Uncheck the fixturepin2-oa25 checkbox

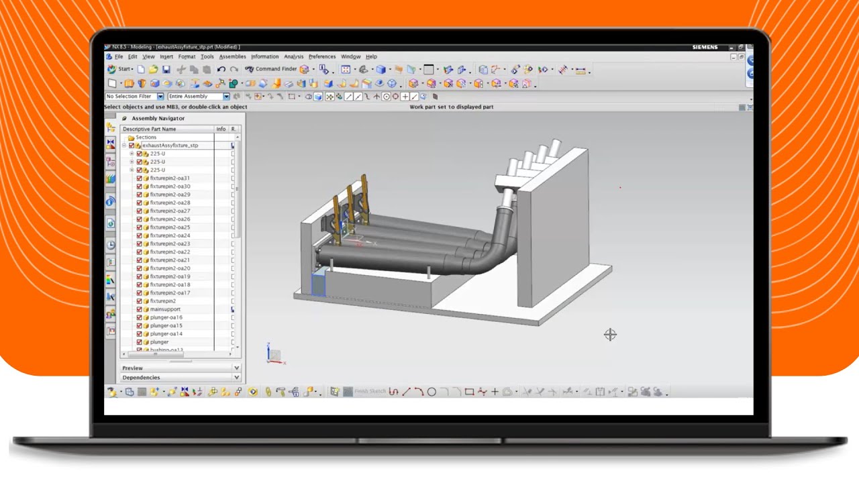(x=140, y=227)
